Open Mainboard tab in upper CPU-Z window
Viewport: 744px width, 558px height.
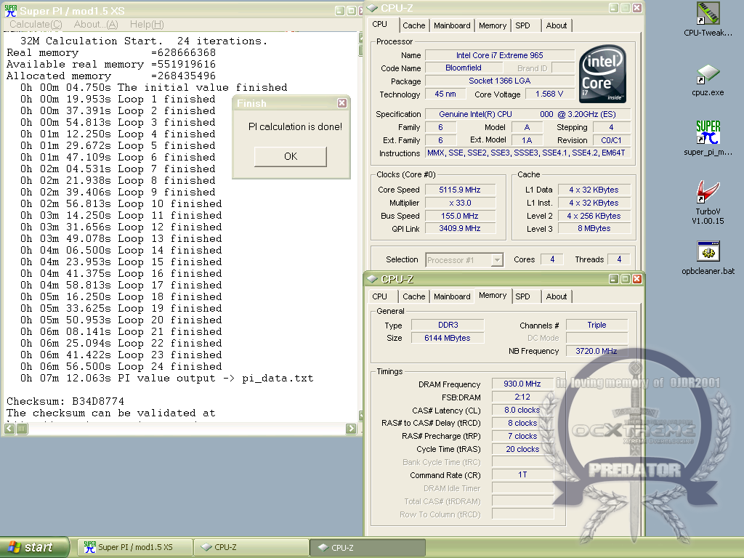coord(452,25)
